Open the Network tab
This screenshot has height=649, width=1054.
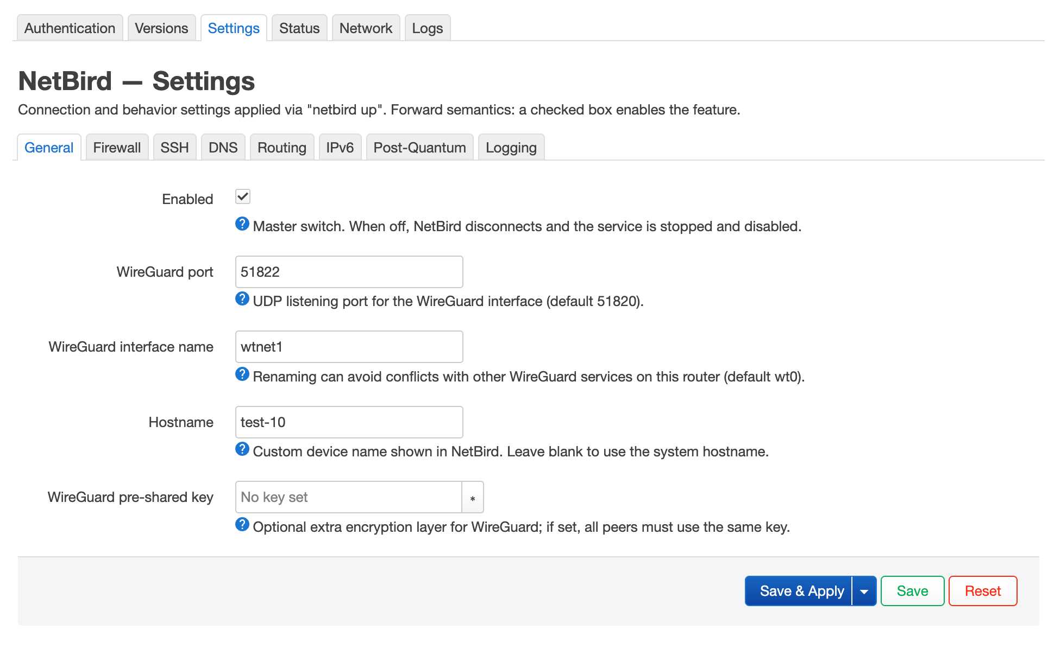click(x=366, y=28)
